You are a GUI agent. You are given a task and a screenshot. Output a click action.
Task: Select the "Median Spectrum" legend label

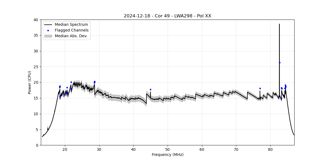click(71, 25)
